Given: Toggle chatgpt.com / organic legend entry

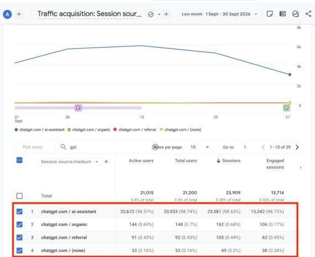Looking at the screenshot, I should tap(89, 129).
